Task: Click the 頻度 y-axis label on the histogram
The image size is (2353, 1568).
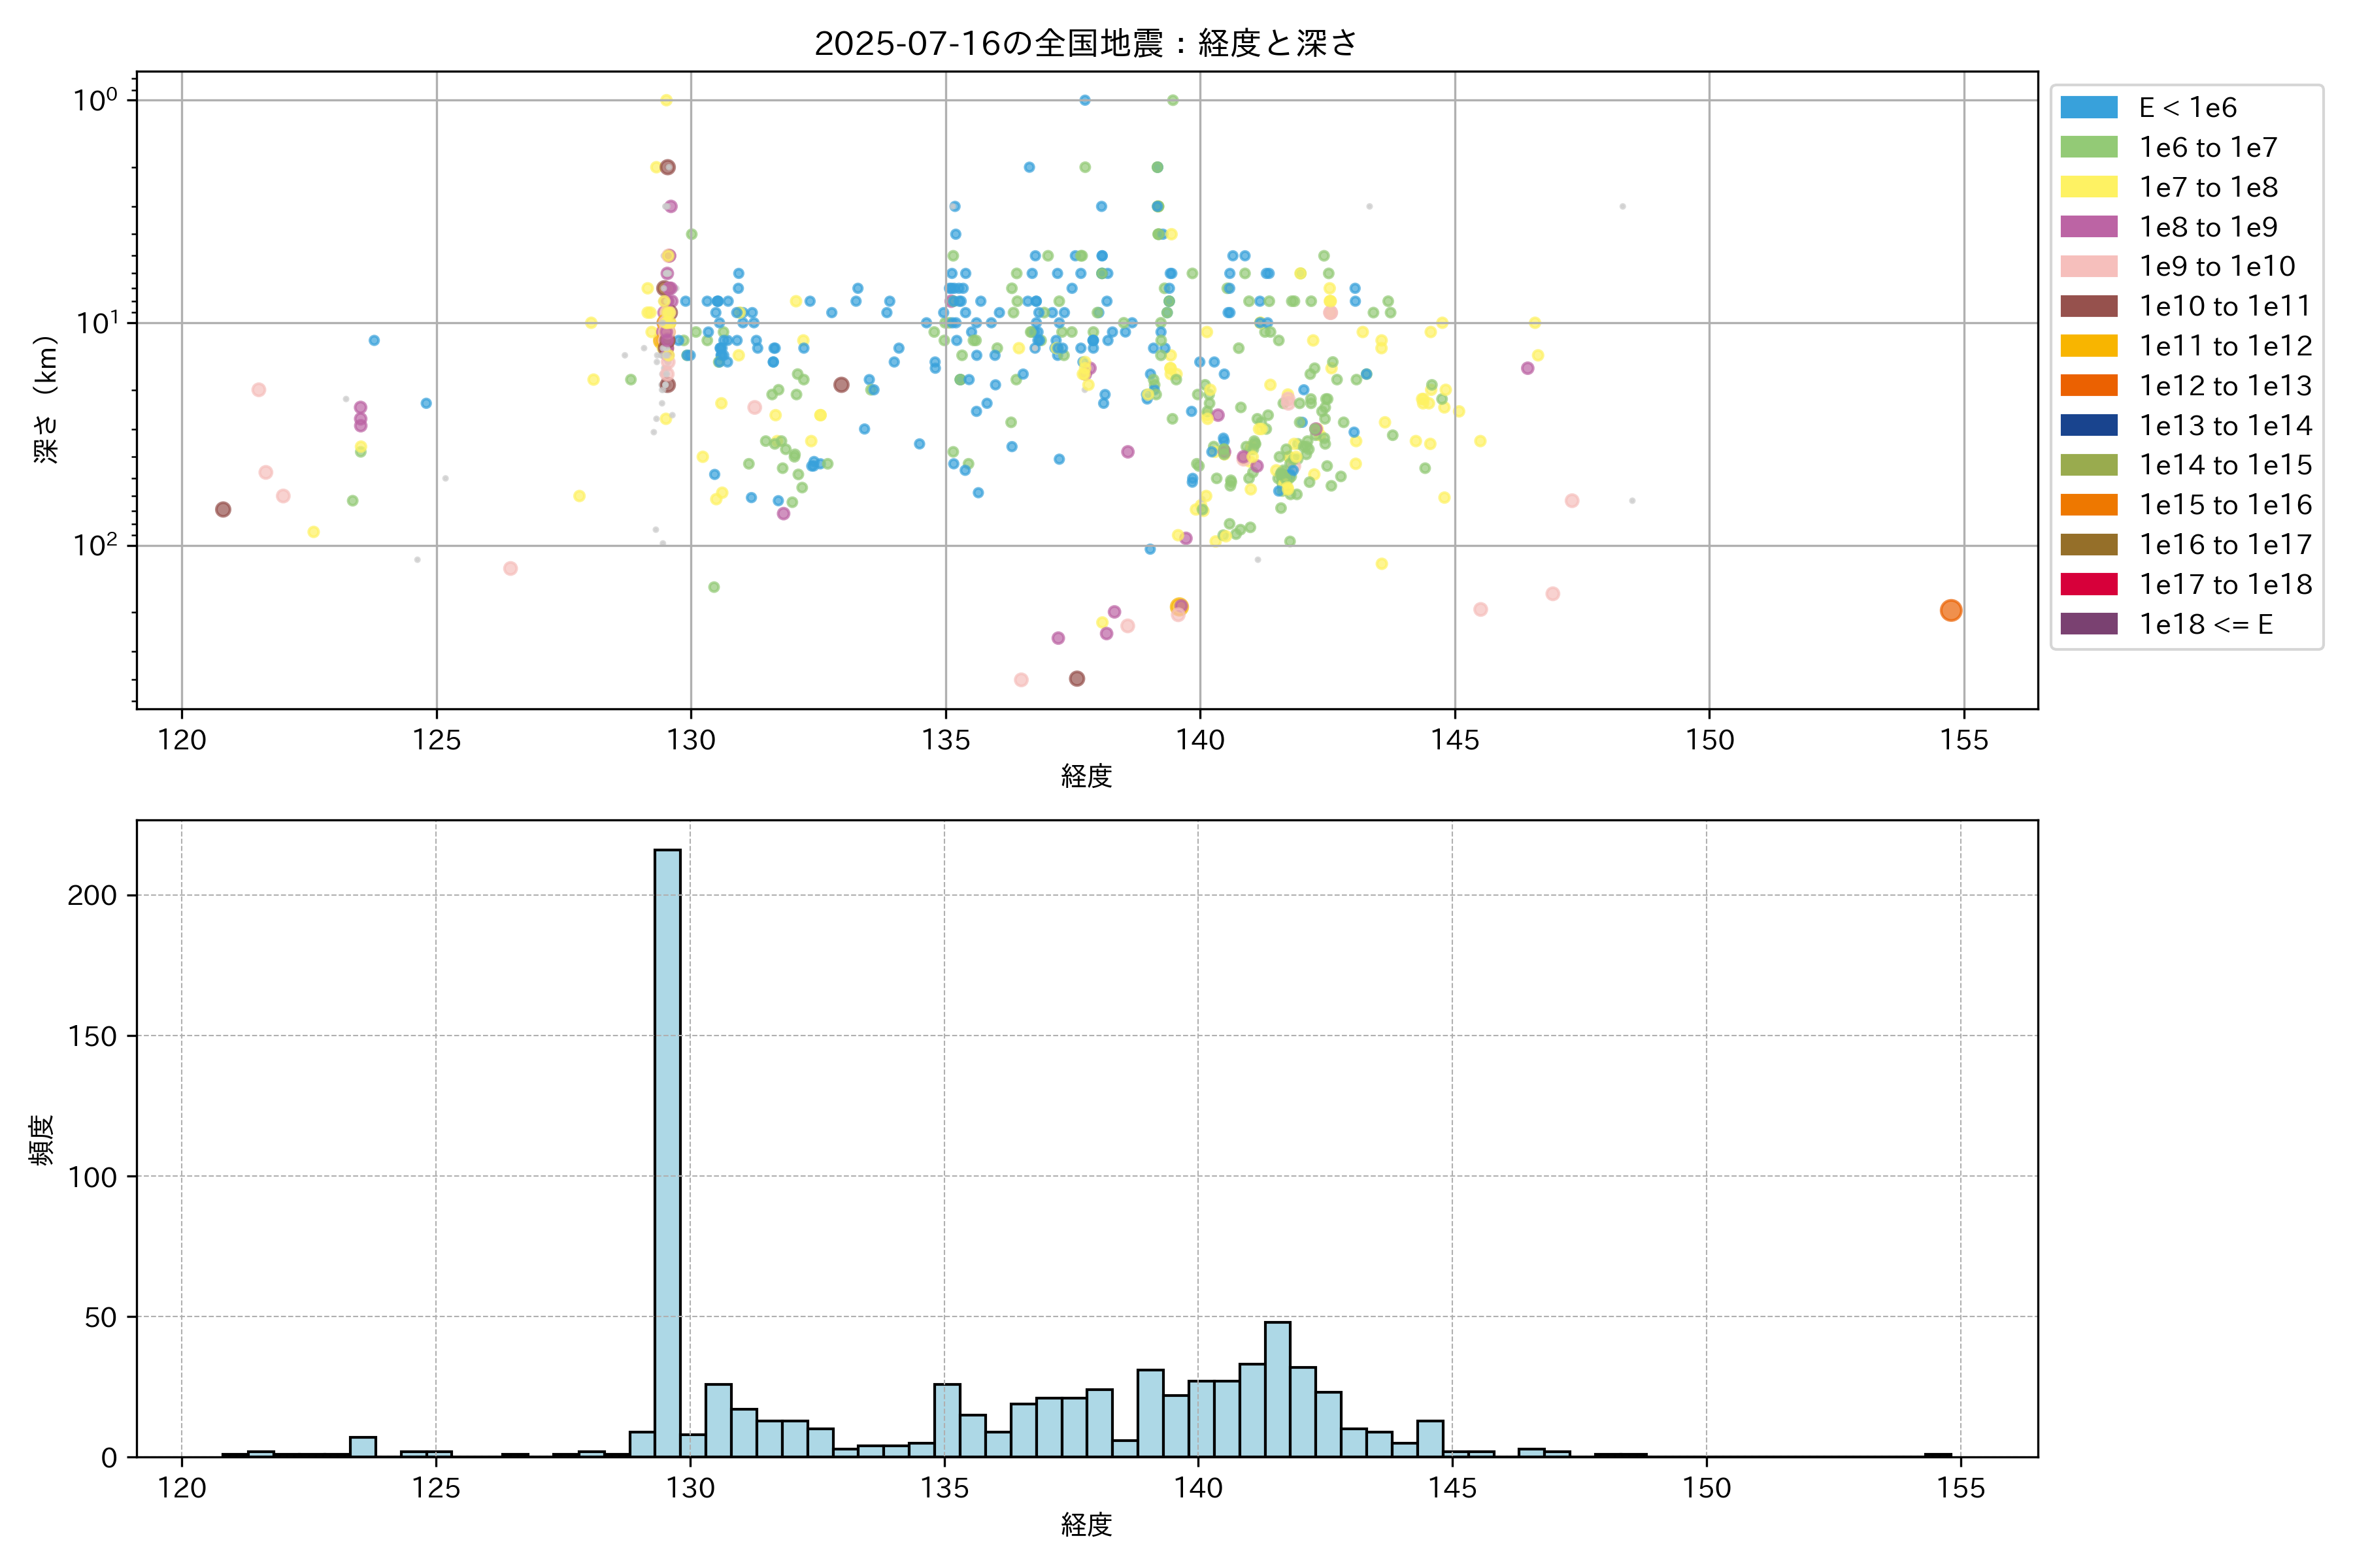Action: coord(42,1139)
